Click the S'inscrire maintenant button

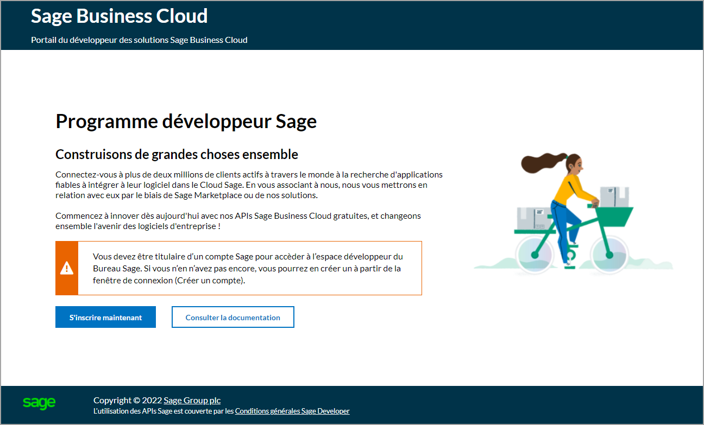click(x=105, y=317)
